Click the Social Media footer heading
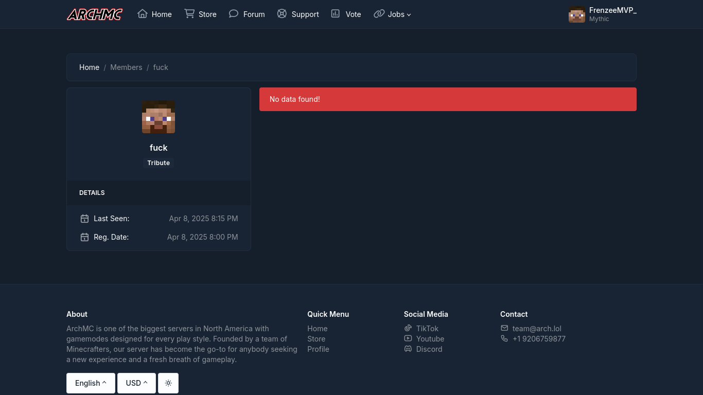The image size is (703, 395). pos(426,314)
